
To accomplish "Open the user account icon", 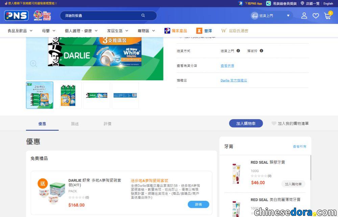I will coord(304,16).
